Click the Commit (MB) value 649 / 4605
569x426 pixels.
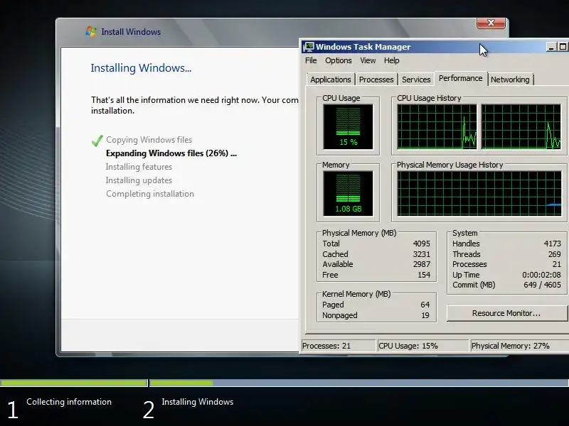click(x=542, y=285)
